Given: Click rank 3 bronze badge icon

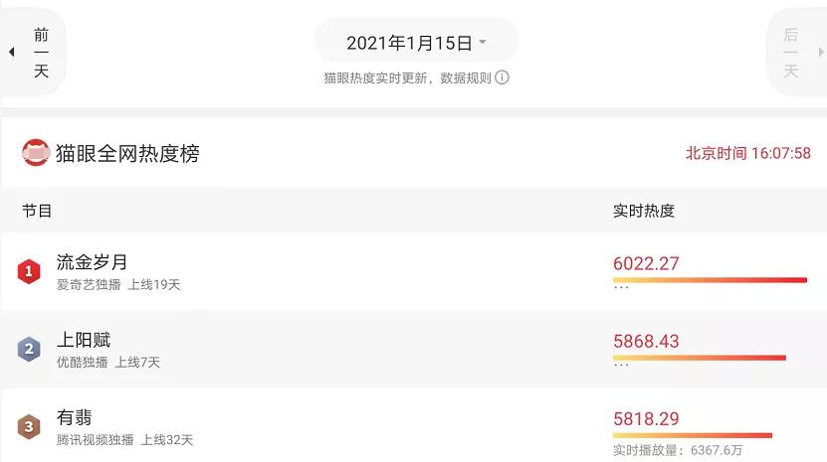Looking at the screenshot, I should tap(29, 426).
